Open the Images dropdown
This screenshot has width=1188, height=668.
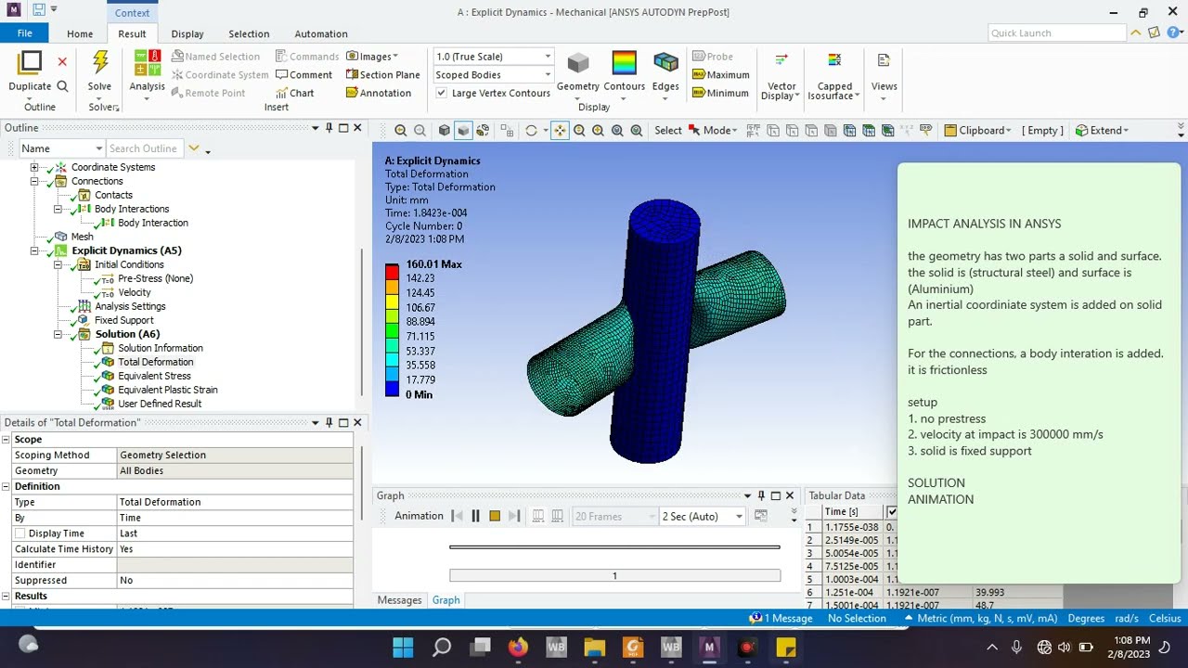[372, 57]
